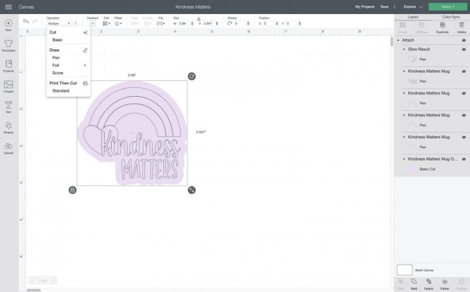Click the lilac Basic Cut layer swatch
470x292 pixels.
point(413,169)
